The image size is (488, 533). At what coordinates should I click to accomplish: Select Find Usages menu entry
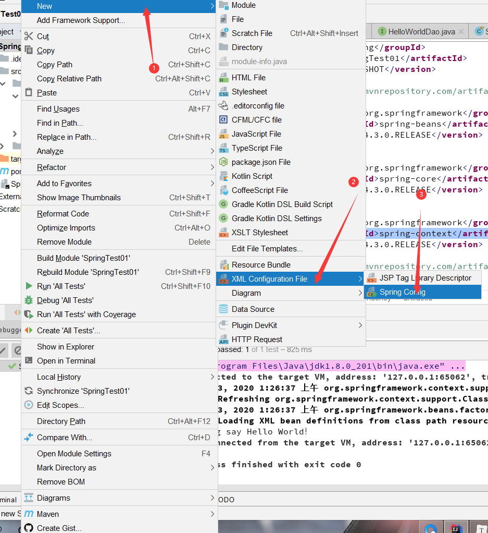[118, 109]
